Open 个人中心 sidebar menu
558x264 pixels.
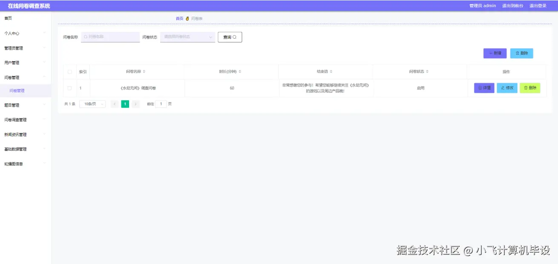pyautogui.click(x=26, y=33)
